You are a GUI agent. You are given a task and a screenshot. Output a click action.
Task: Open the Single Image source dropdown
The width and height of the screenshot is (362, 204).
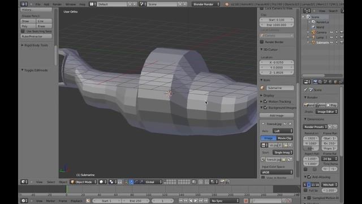(x=283, y=152)
